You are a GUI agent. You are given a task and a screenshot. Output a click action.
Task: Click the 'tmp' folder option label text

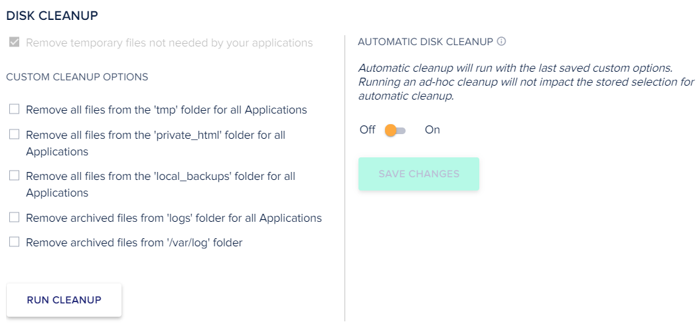(x=166, y=110)
